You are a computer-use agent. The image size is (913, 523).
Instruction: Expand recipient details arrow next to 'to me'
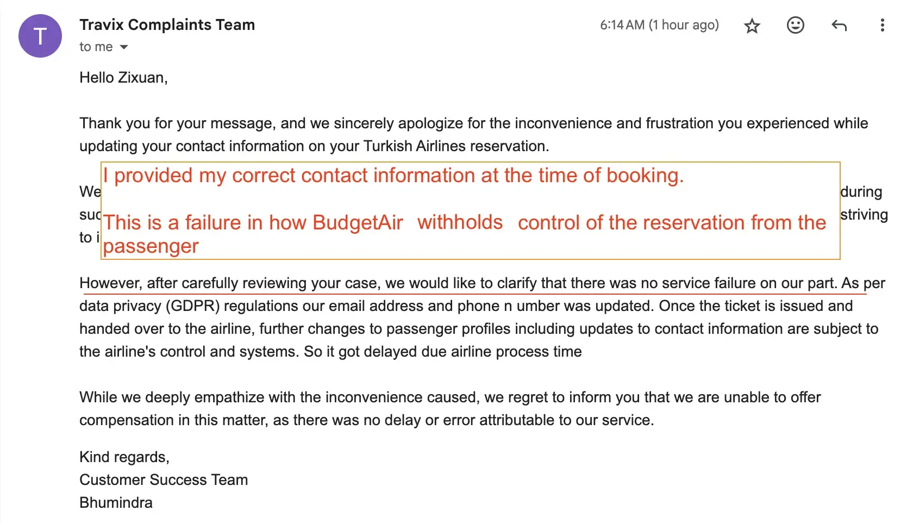[124, 47]
